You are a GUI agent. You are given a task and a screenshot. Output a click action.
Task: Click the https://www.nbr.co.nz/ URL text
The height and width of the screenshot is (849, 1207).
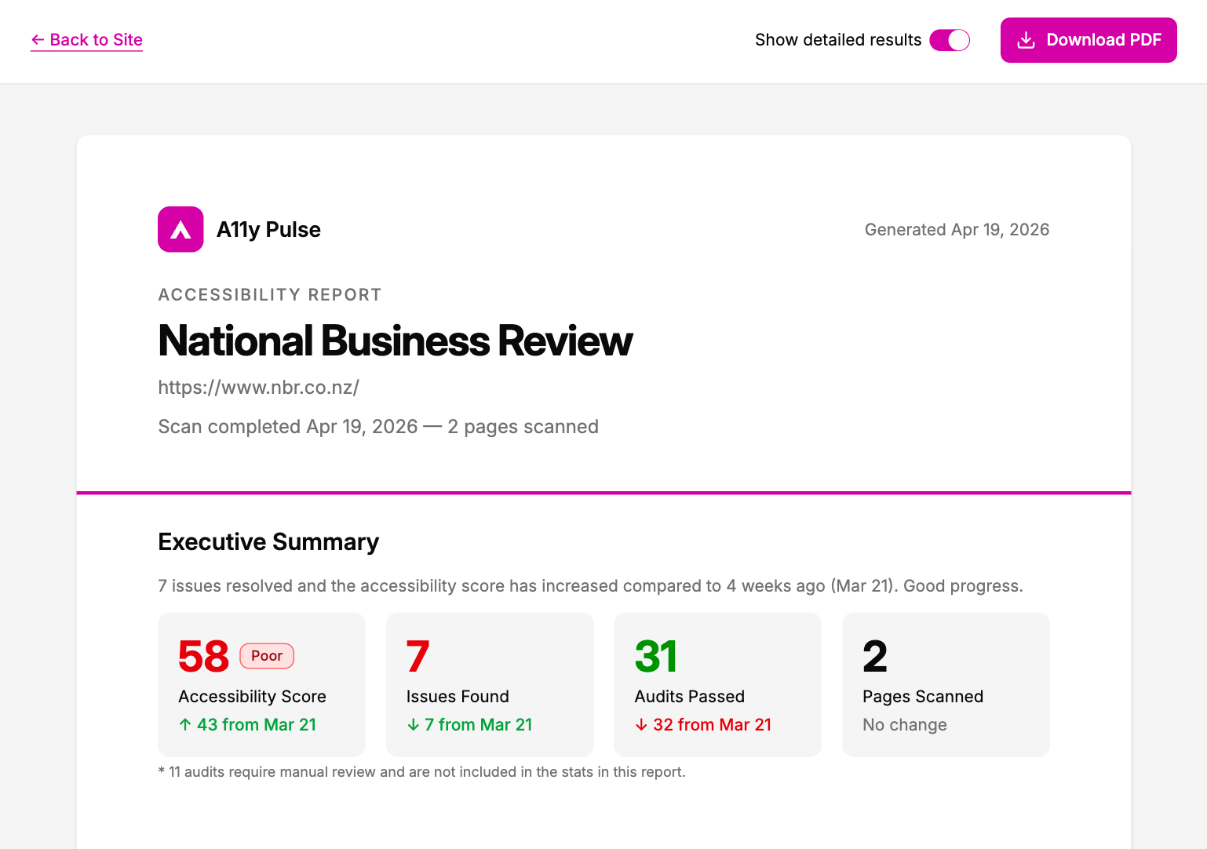coord(258,388)
